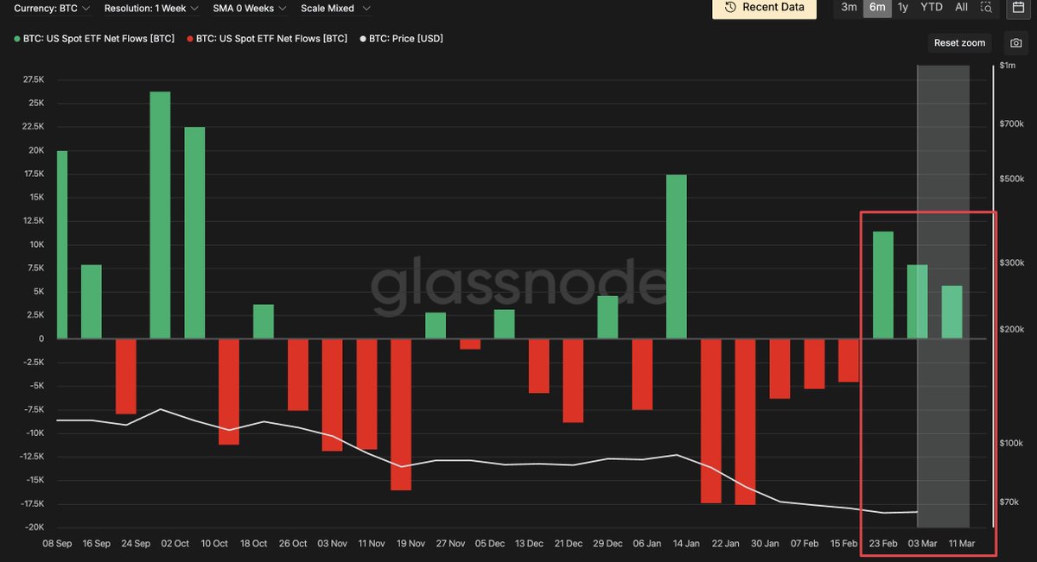Toggle green US Spot ETF Net Flows series
Viewport: 1037px width, 562px height.
94,39
